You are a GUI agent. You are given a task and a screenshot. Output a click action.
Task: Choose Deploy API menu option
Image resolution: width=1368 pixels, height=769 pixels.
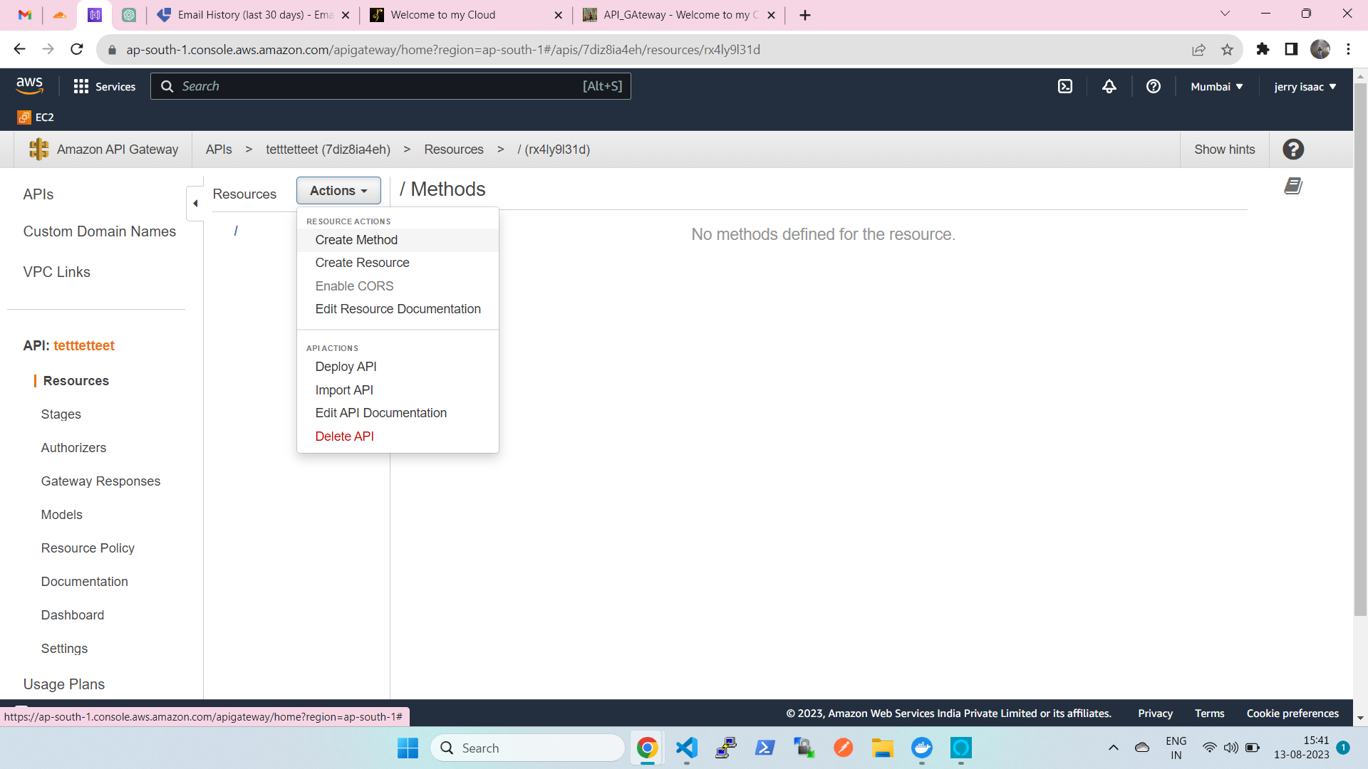point(346,367)
